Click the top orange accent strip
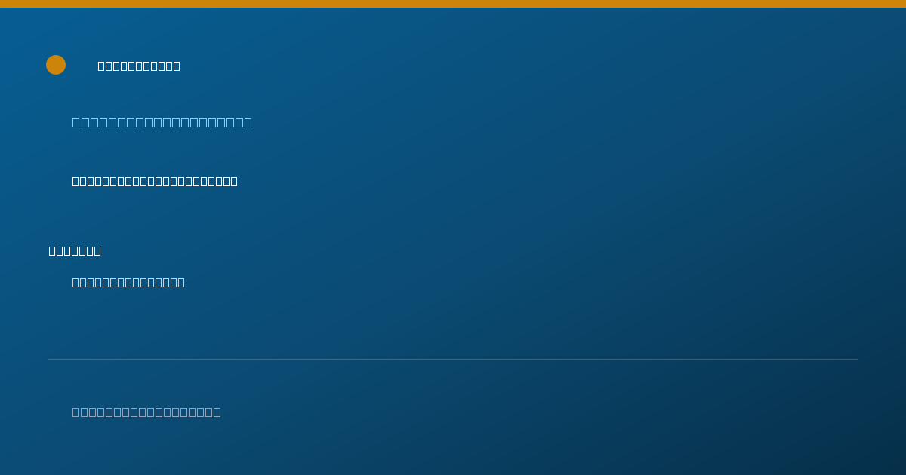Image resolution: width=906 pixels, height=475 pixels. [x=453, y=4]
